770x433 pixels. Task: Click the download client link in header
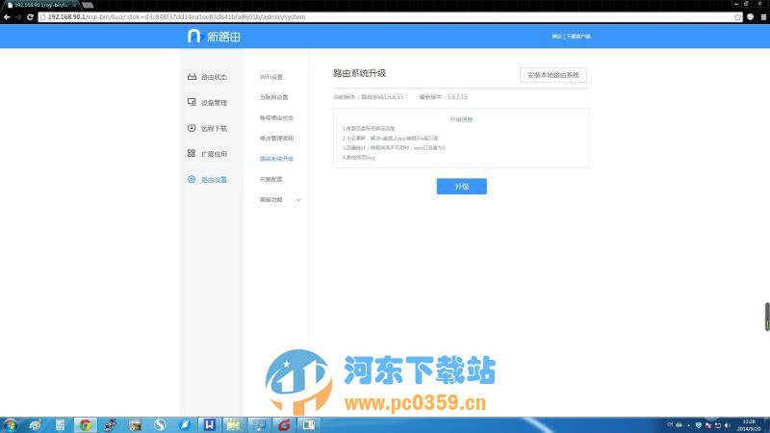578,37
